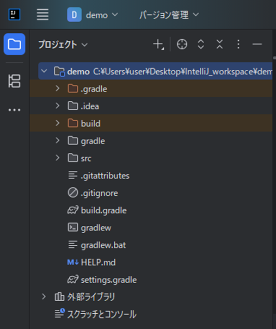The height and width of the screenshot is (329, 276).
Task: Select the opened file crosshair icon
Action: pos(182,44)
